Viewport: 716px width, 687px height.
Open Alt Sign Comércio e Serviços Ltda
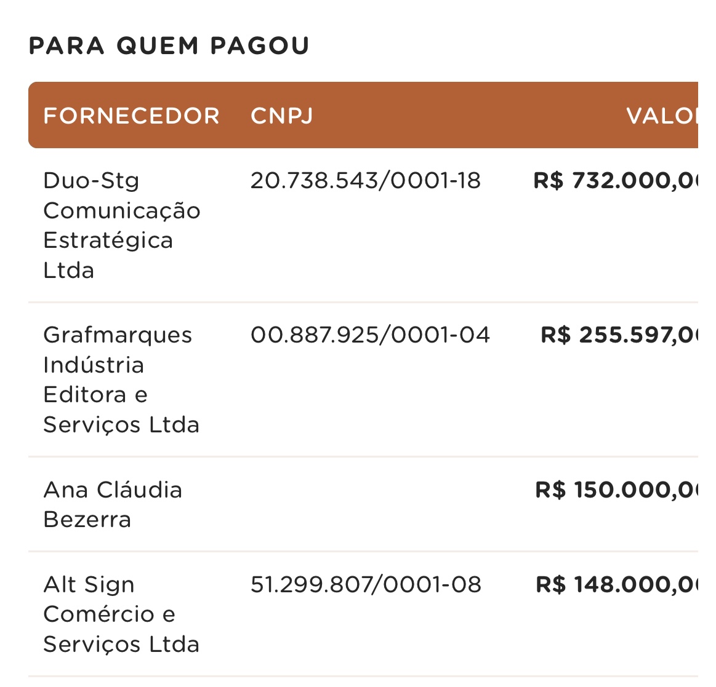click(x=121, y=614)
